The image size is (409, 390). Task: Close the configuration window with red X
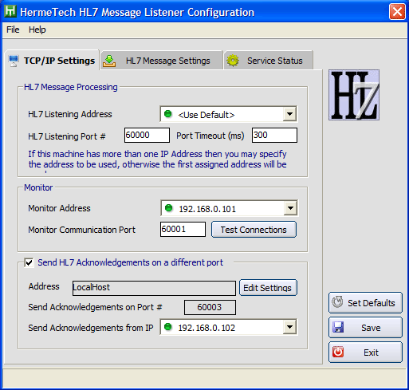[397, 12]
